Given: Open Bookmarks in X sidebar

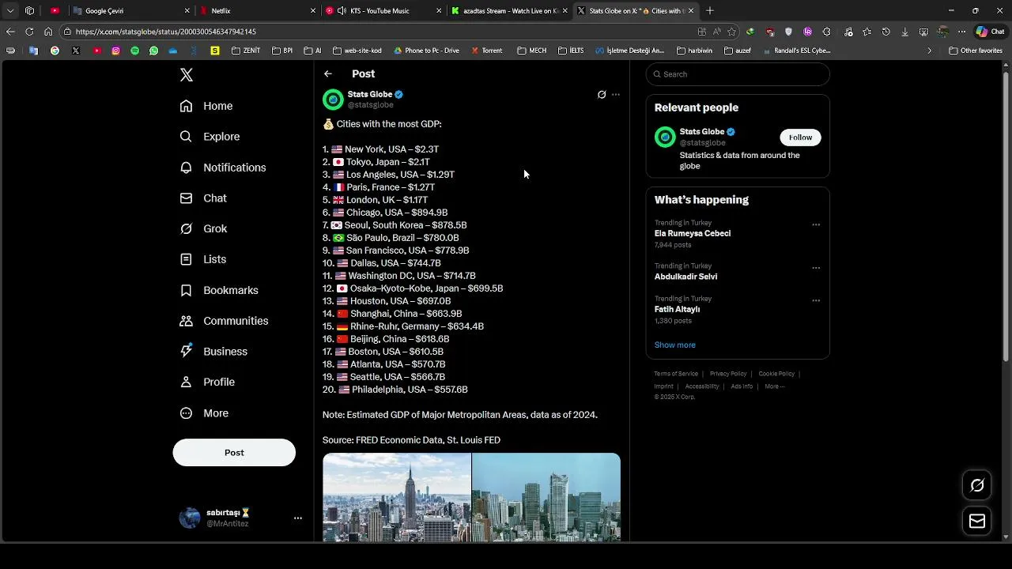Looking at the screenshot, I should point(219,290).
